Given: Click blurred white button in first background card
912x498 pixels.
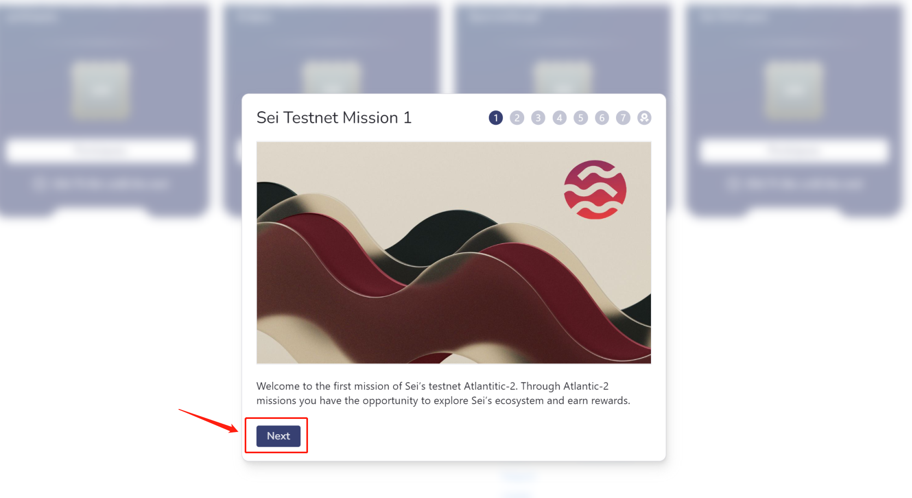Looking at the screenshot, I should tap(101, 151).
